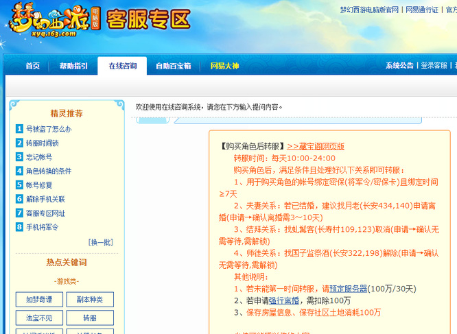This screenshot has width=457, height=334.
Task: Click the -游戏类- category label
Action: point(67,281)
